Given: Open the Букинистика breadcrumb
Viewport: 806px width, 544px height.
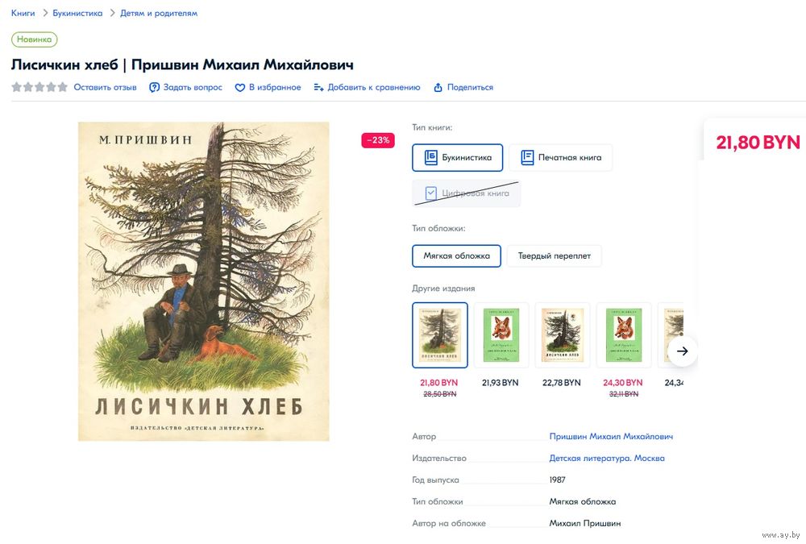Looking at the screenshot, I should (x=77, y=14).
